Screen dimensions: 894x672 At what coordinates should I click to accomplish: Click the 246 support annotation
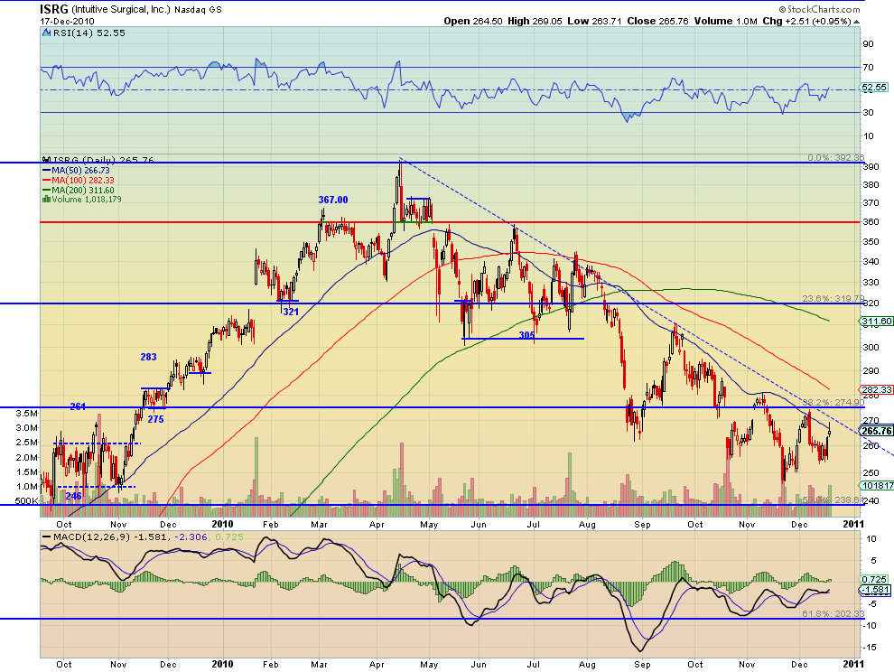point(73,496)
